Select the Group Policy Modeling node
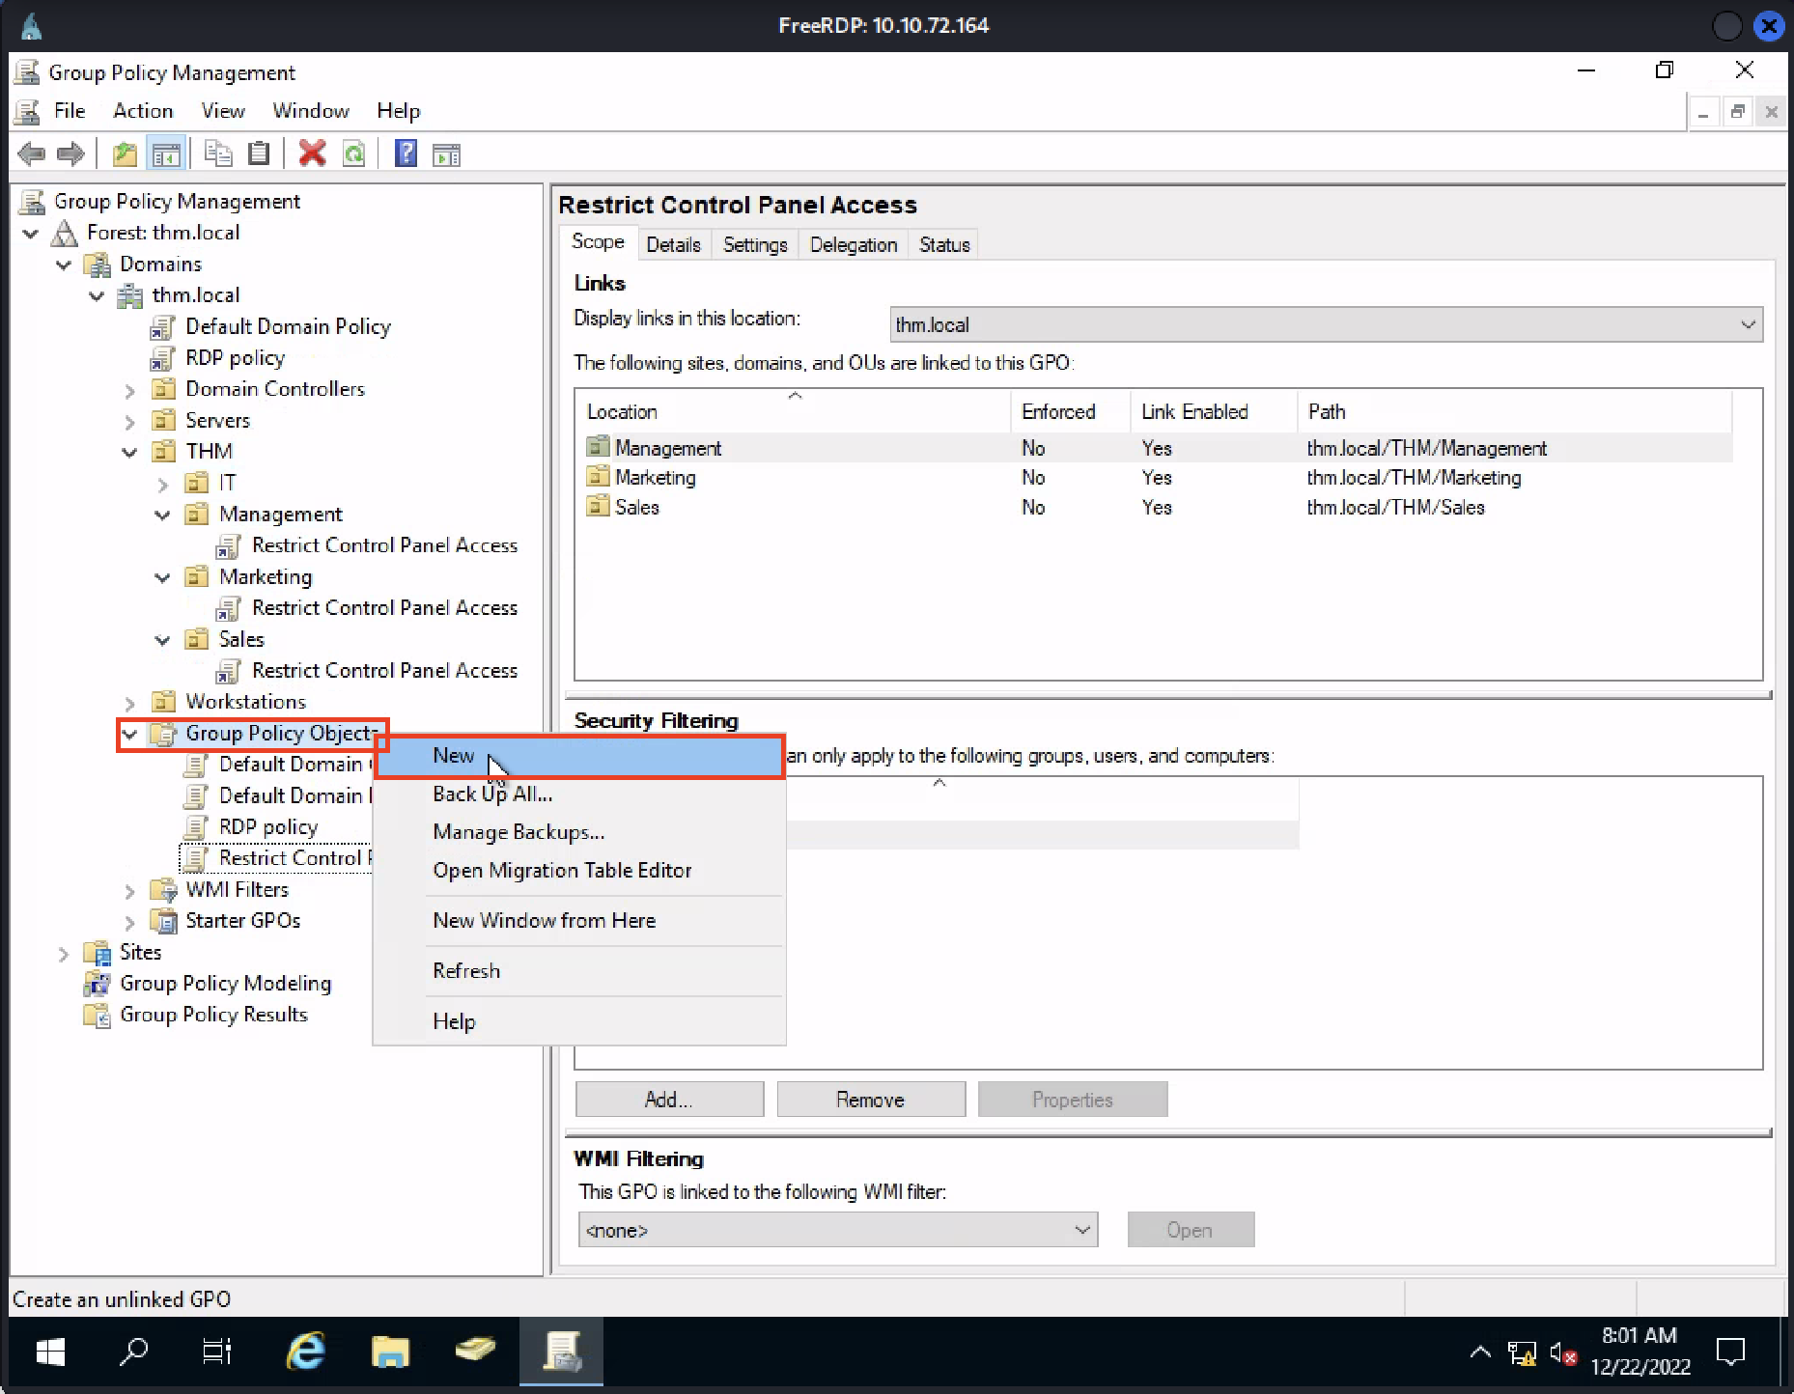1794x1394 pixels. [225, 984]
